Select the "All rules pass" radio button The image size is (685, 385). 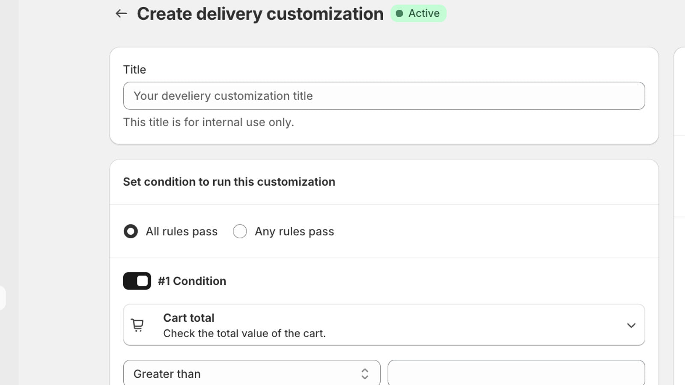pyautogui.click(x=131, y=231)
